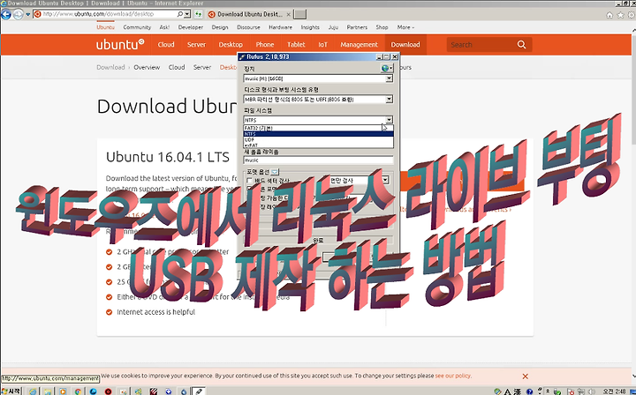
Task: Open the IoT tab in orange navbar
Action: coord(323,44)
